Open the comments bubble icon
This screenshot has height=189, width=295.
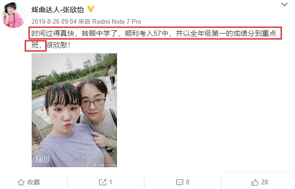[x=179, y=182]
